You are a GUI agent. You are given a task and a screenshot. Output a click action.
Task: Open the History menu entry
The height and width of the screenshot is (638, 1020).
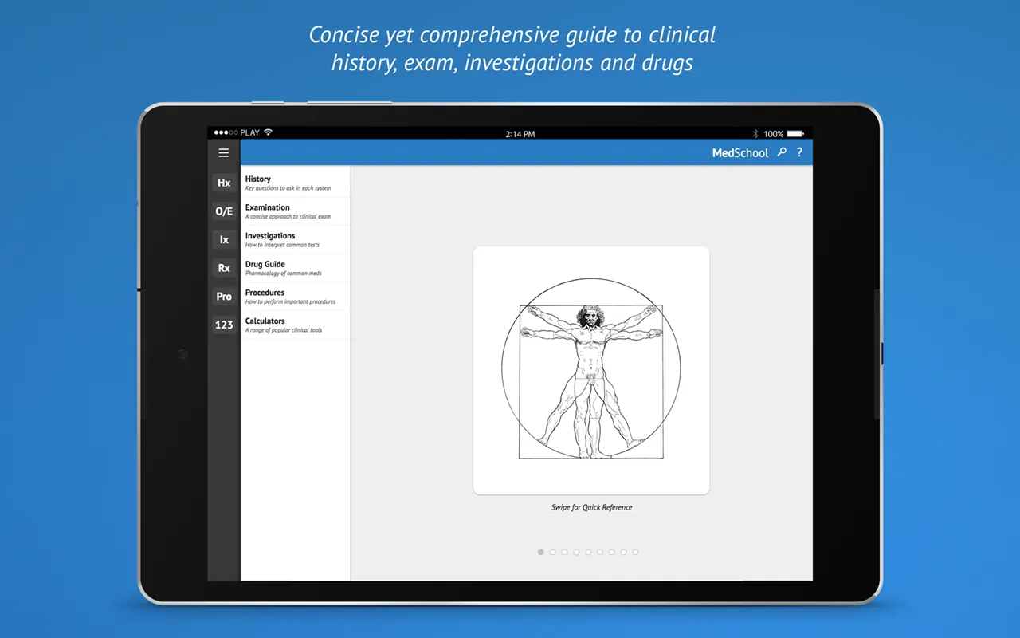point(296,183)
